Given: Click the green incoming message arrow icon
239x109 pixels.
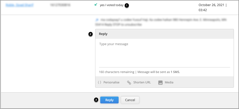Looking at the screenshot, I should [96, 5].
